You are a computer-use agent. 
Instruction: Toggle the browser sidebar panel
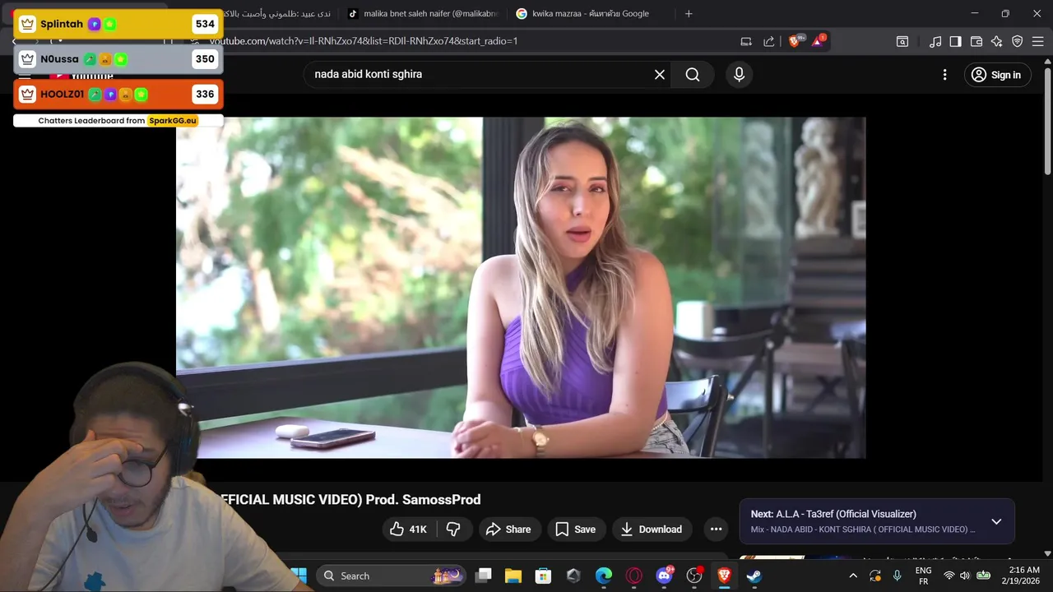(x=955, y=41)
